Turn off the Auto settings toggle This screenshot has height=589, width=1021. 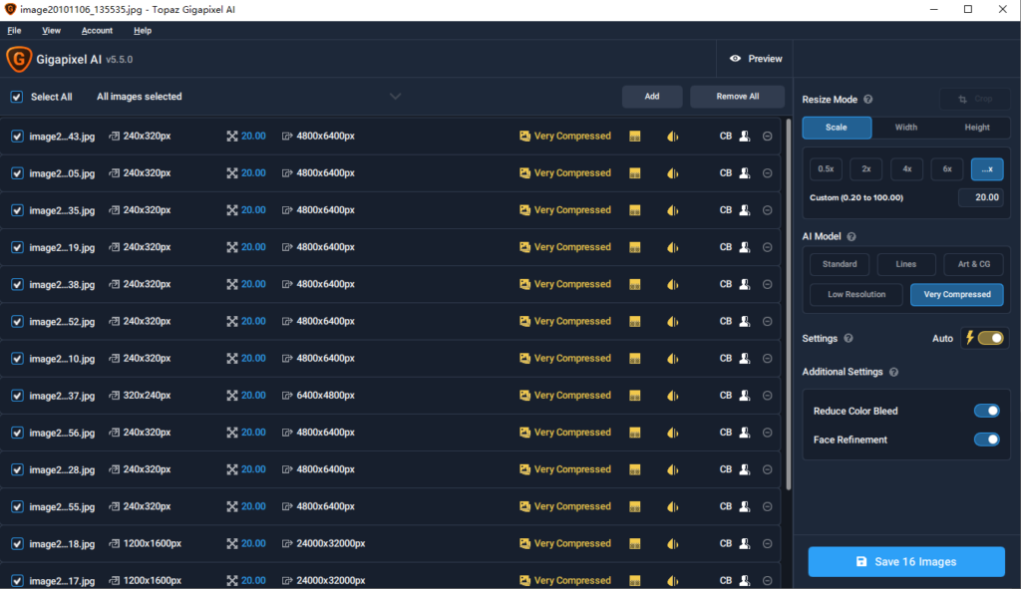click(x=990, y=339)
